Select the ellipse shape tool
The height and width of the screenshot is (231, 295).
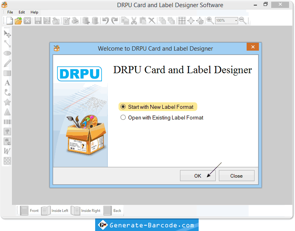coord(8,53)
